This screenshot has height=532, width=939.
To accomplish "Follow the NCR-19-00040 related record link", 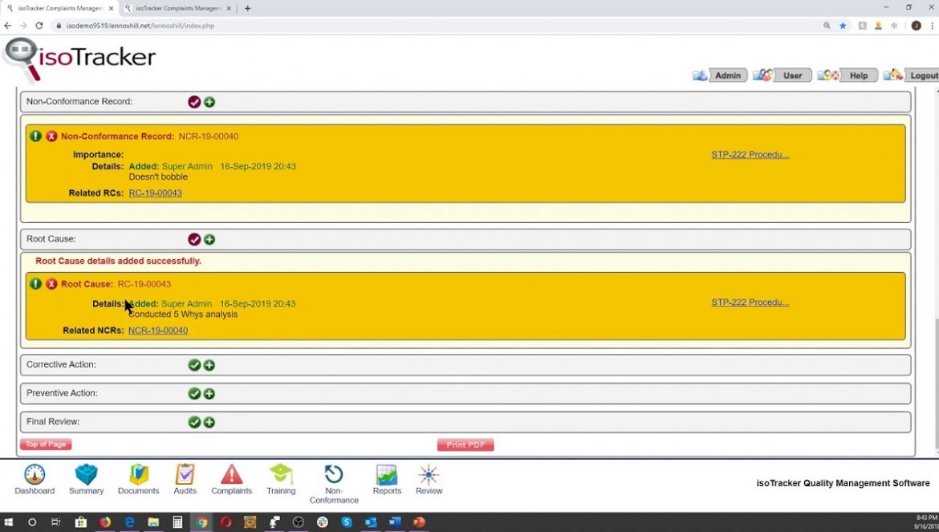I will click(x=157, y=330).
